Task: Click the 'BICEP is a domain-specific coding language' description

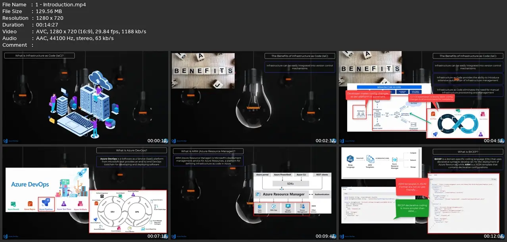Action: coord(468,163)
